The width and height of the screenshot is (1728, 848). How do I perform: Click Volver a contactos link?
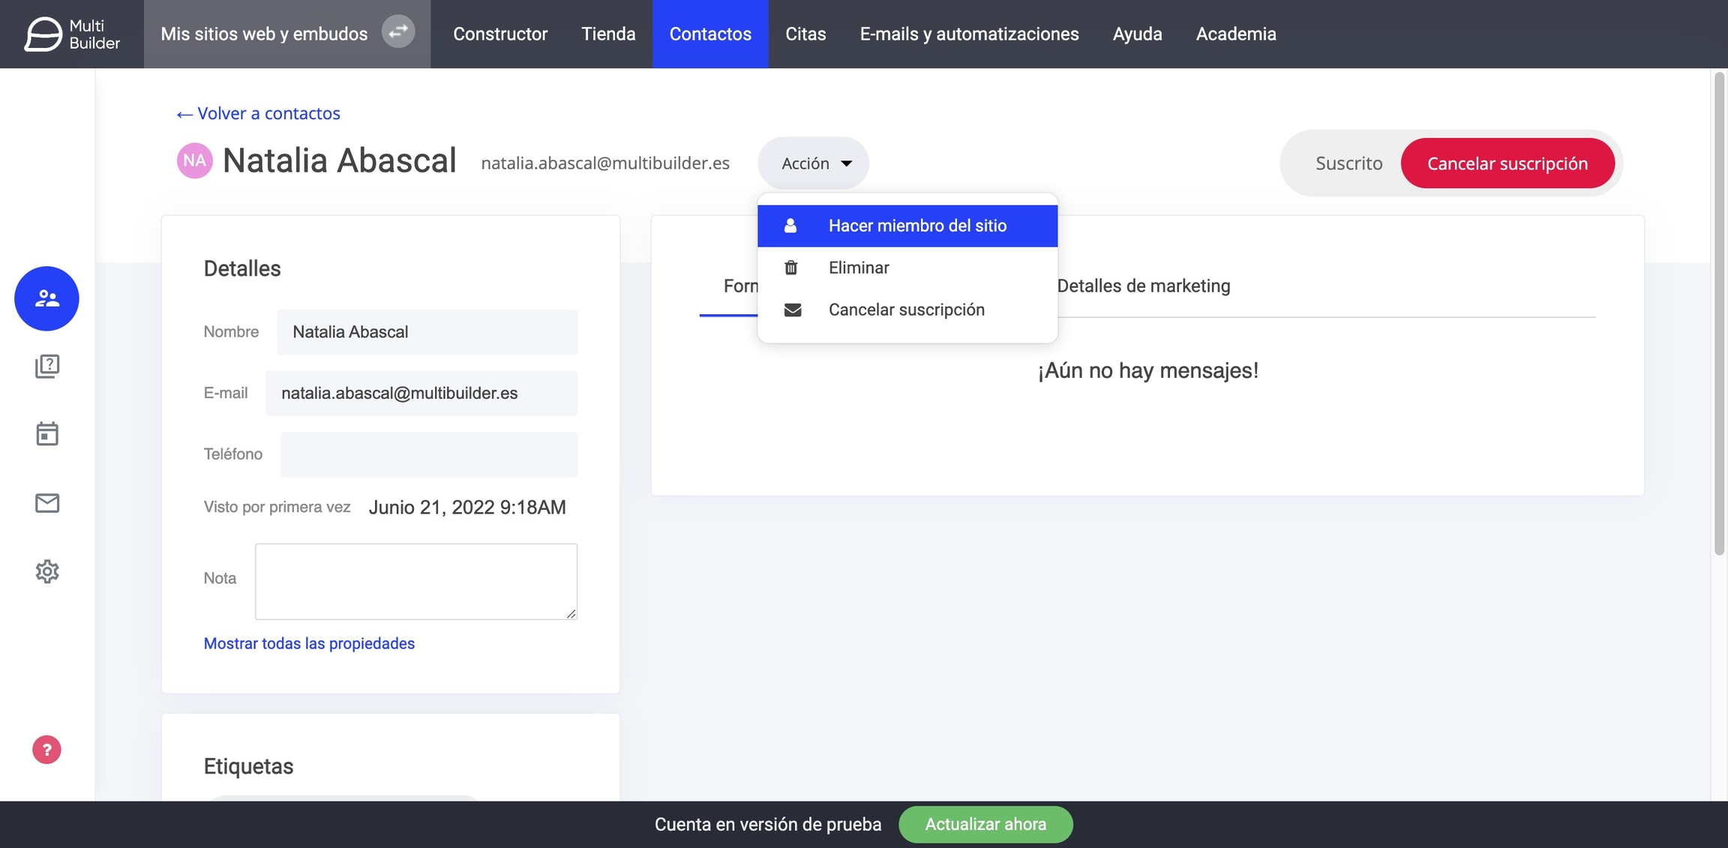[258, 113]
